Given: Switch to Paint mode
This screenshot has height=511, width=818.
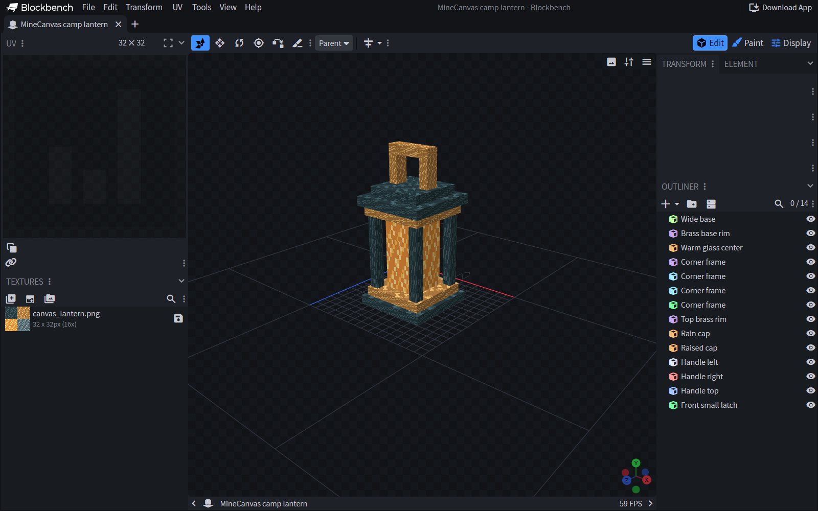Looking at the screenshot, I should (748, 43).
